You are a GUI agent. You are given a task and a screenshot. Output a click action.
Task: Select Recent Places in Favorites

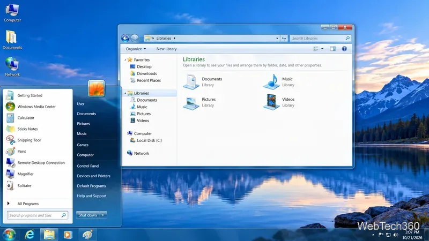(145, 80)
